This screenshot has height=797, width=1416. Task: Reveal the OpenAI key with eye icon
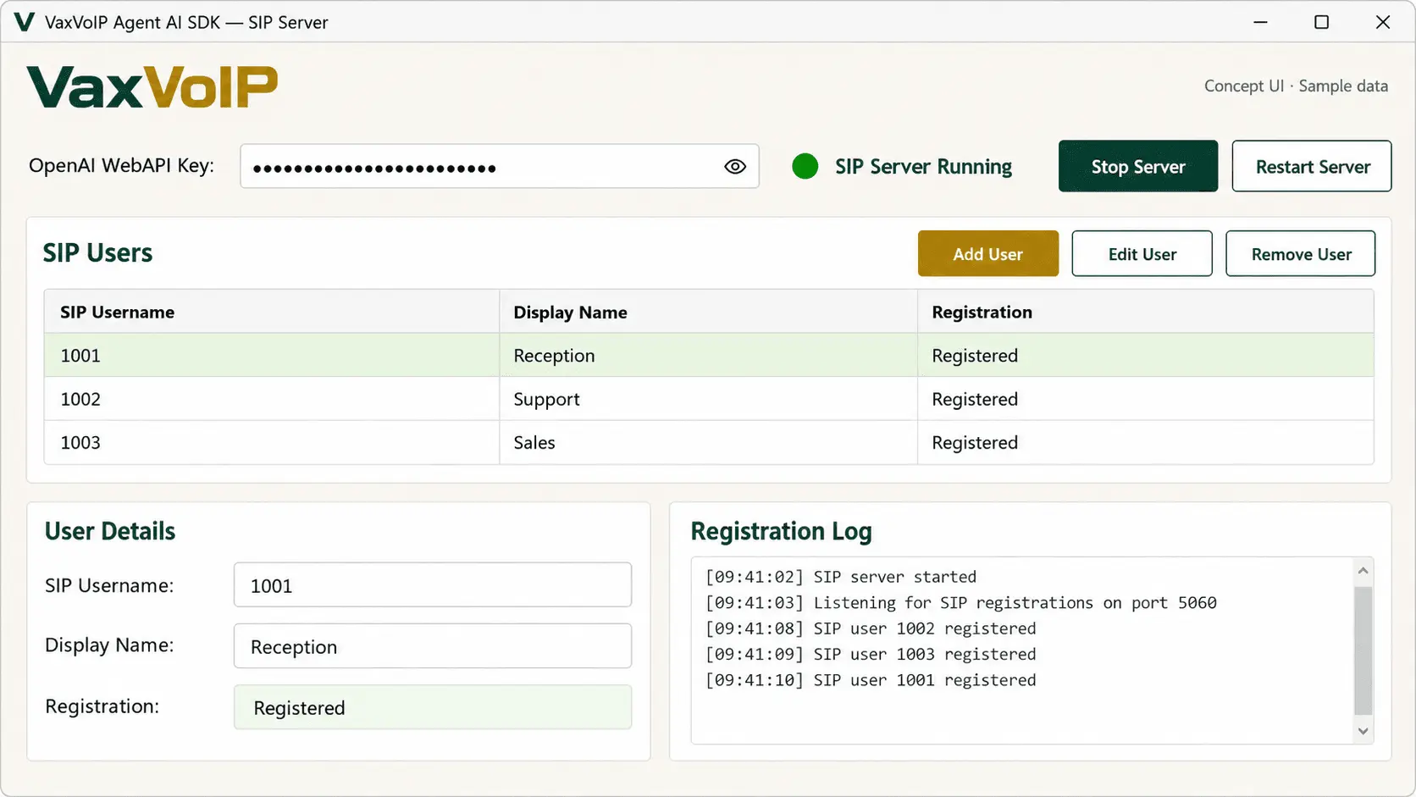click(735, 167)
